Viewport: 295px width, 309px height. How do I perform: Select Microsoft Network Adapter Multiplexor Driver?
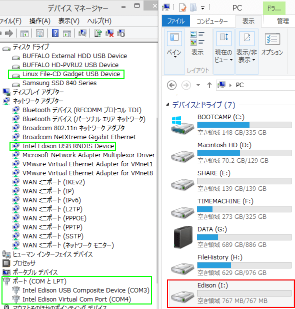point(89,155)
